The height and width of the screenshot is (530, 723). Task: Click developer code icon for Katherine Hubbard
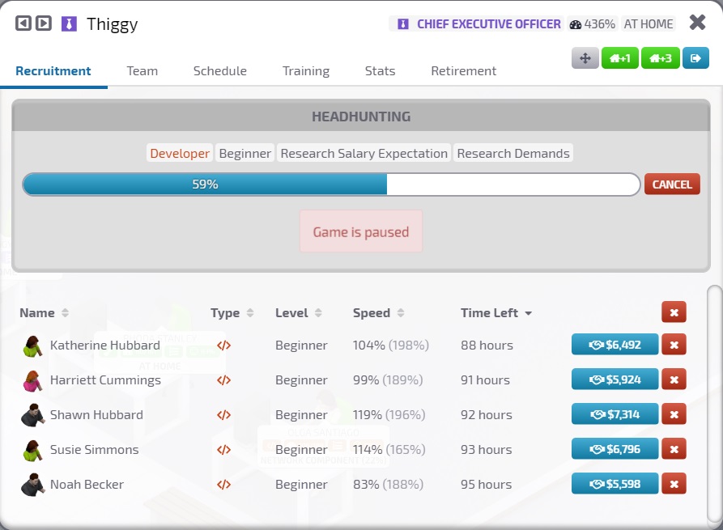pyautogui.click(x=223, y=346)
